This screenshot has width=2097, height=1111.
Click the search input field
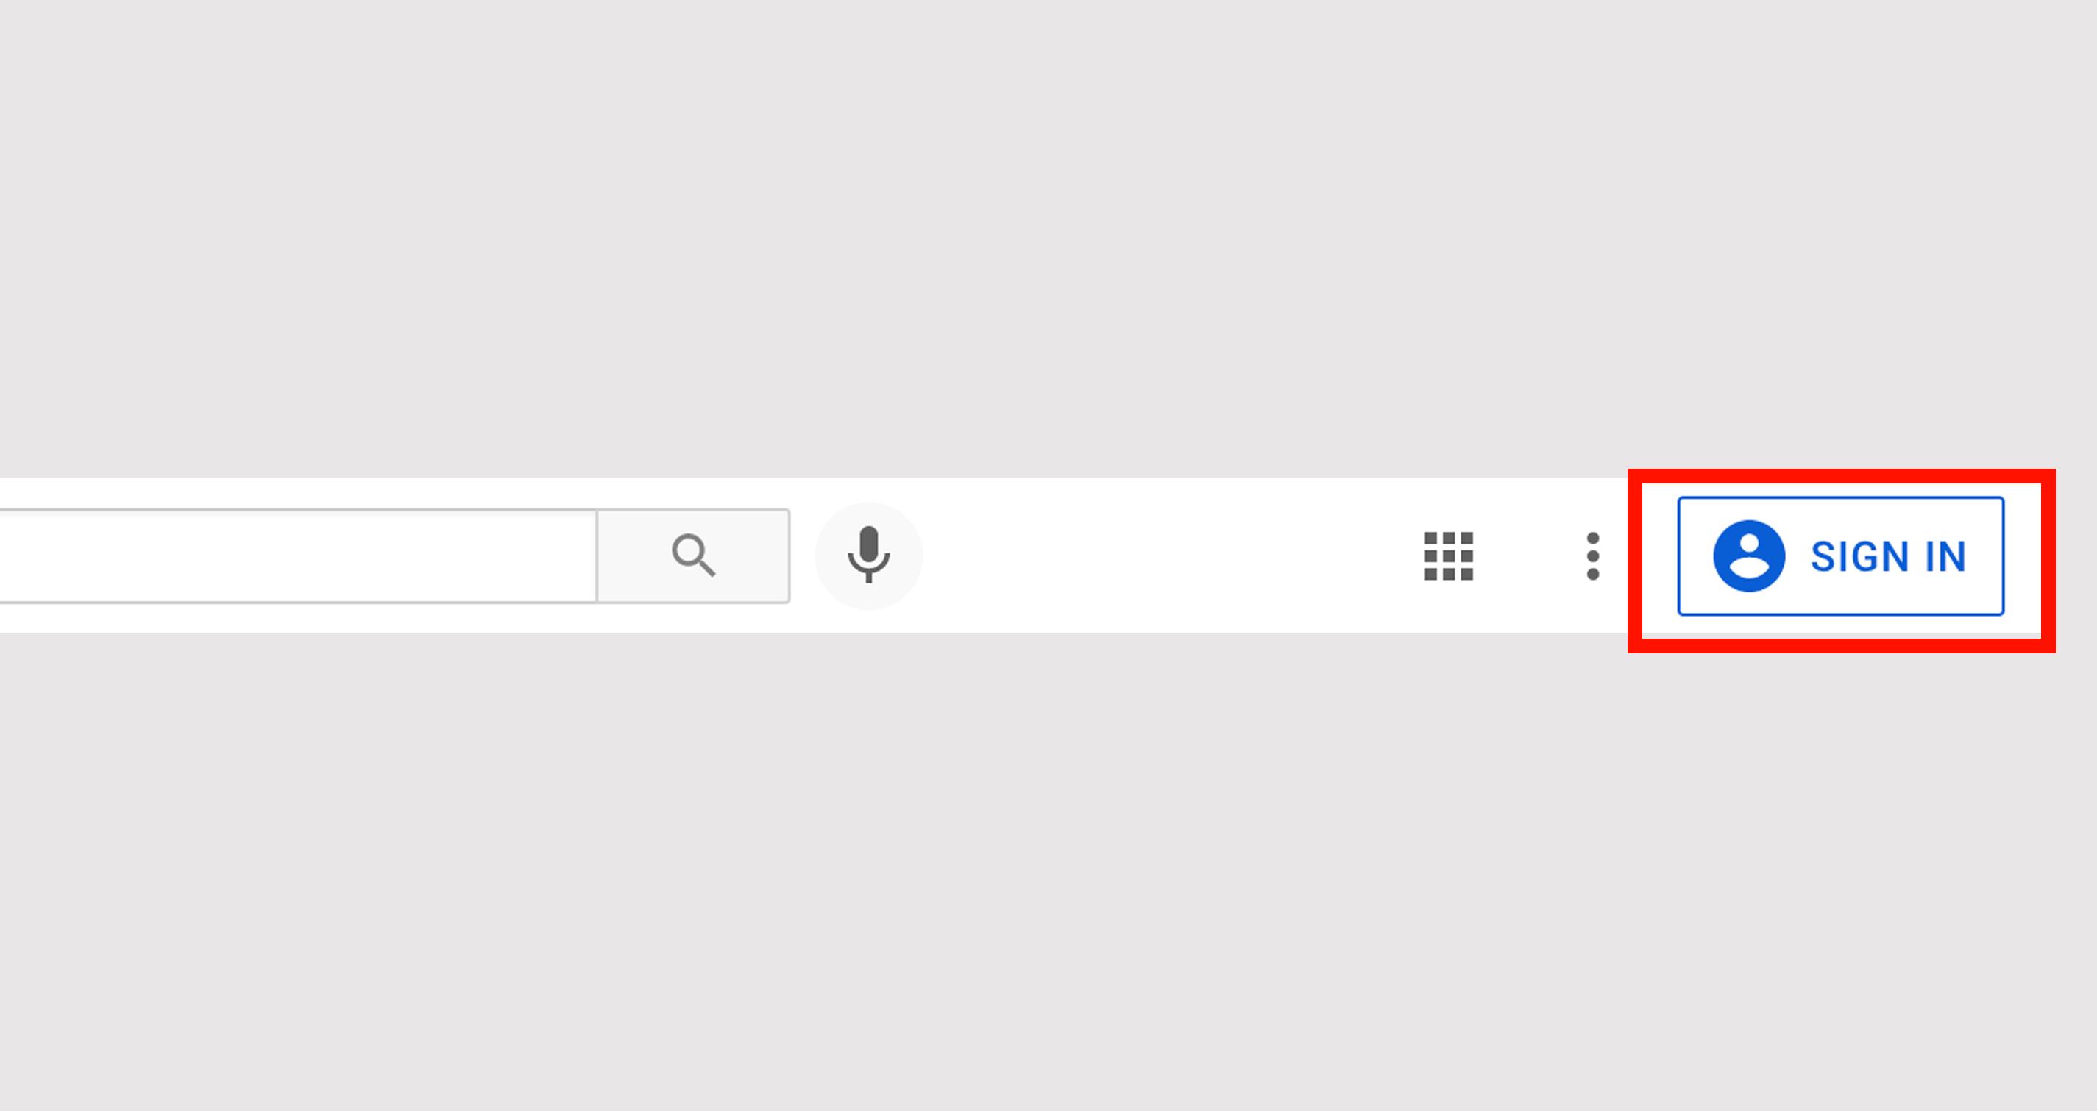tap(298, 555)
